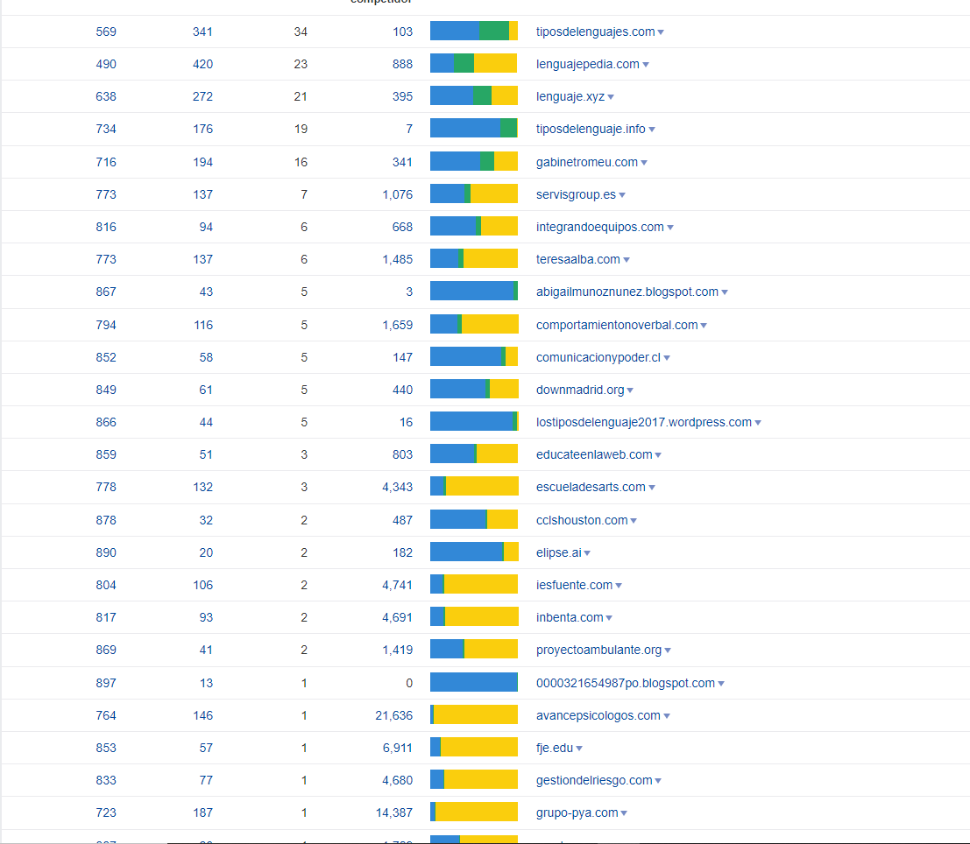Open the comportamientonoverbal.com link
Image resolution: width=970 pixels, height=844 pixels.
tap(617, 325)
